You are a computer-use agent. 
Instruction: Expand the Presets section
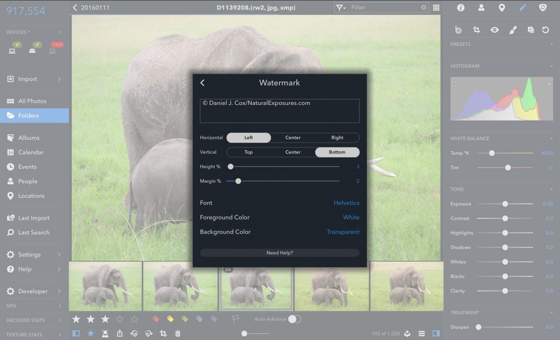(x=551, y=44)
